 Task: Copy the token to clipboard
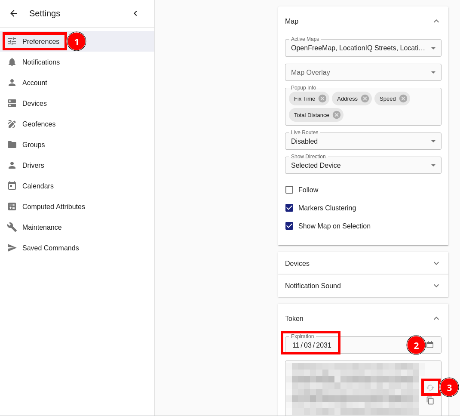click(430, 401)
